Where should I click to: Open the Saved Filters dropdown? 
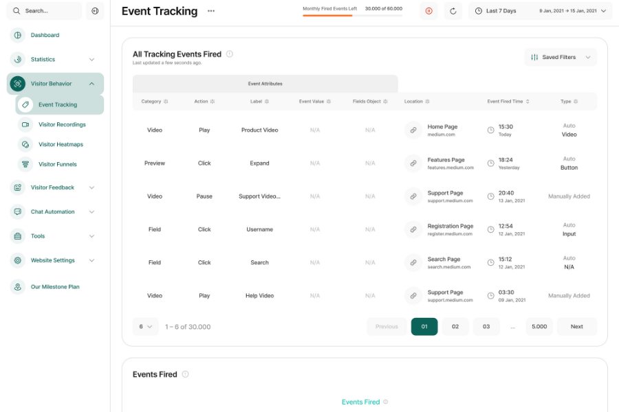(561, 57)
